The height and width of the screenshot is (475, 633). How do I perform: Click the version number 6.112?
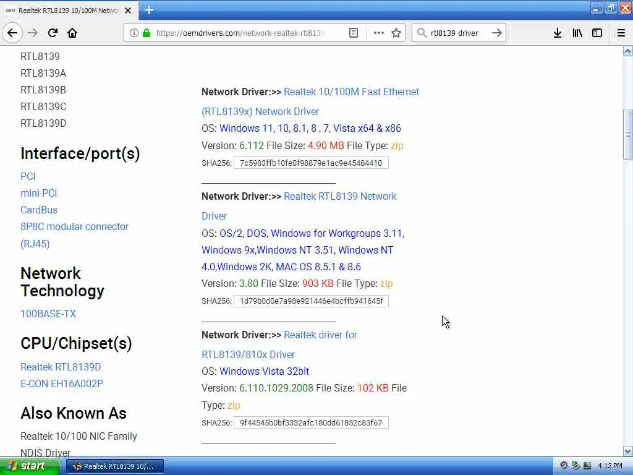pos(252,145)
